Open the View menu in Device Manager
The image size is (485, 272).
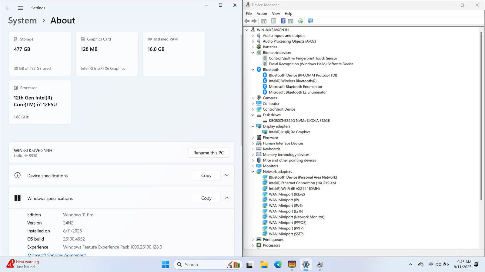point(276,14)
